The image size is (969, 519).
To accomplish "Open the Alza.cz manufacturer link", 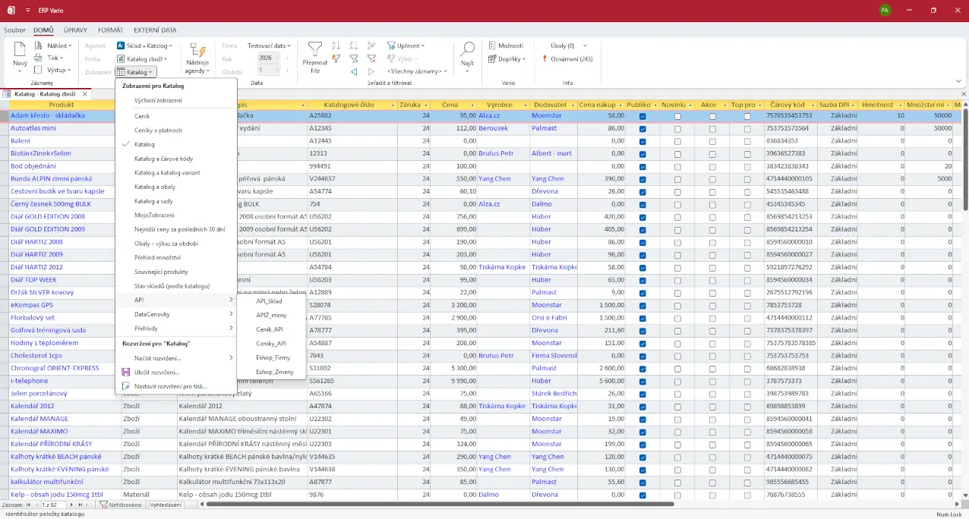I will coord(488,116).
